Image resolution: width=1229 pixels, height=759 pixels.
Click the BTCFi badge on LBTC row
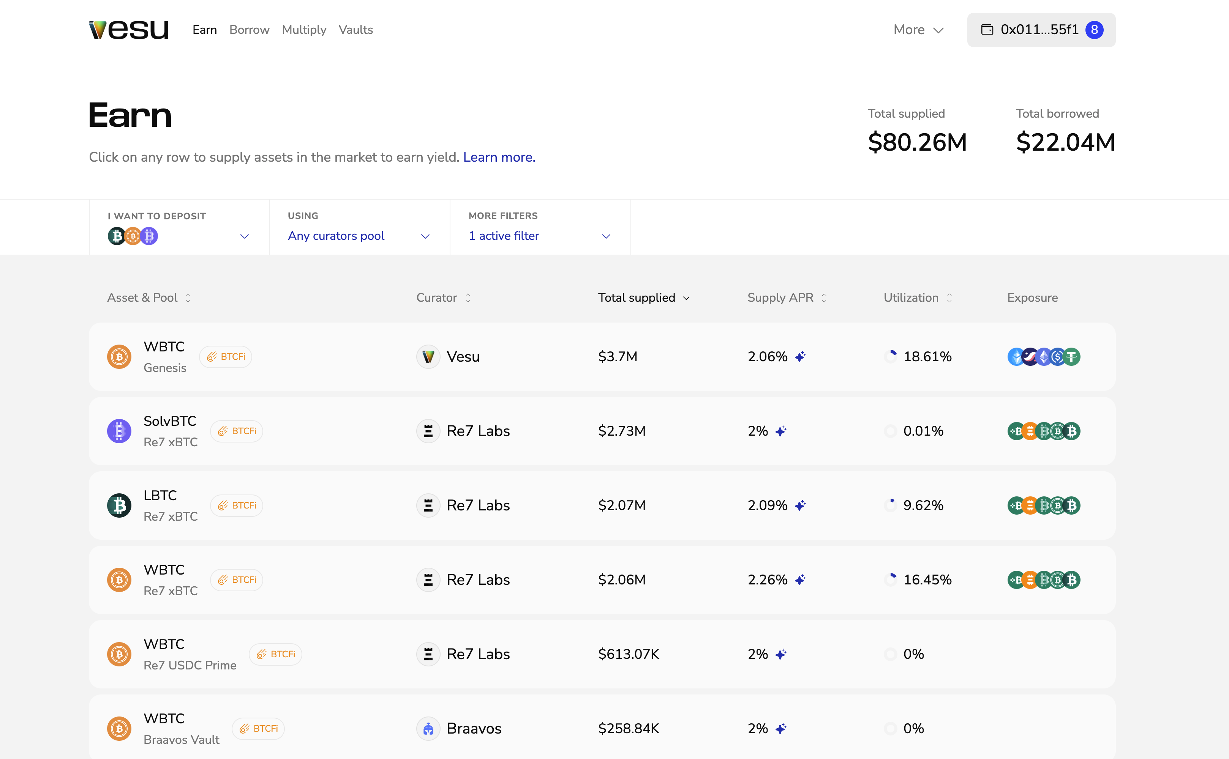[237, 505]
